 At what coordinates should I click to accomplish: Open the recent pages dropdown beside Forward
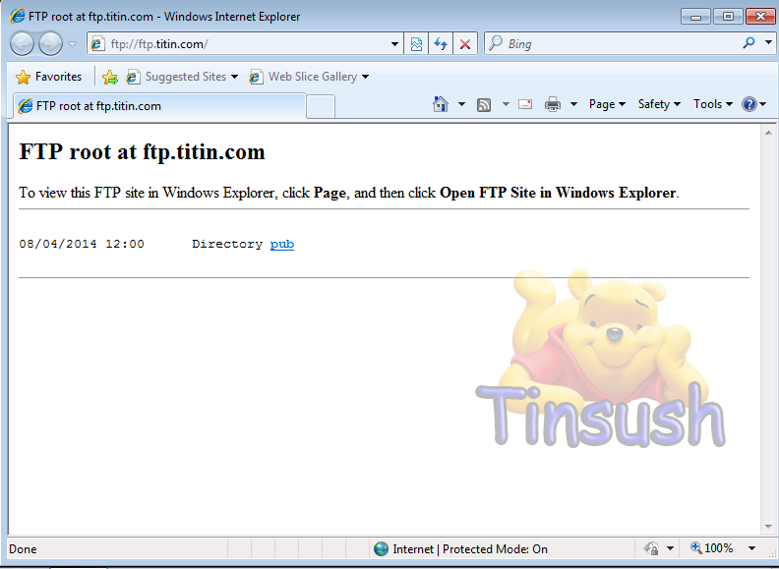(72, 44)
